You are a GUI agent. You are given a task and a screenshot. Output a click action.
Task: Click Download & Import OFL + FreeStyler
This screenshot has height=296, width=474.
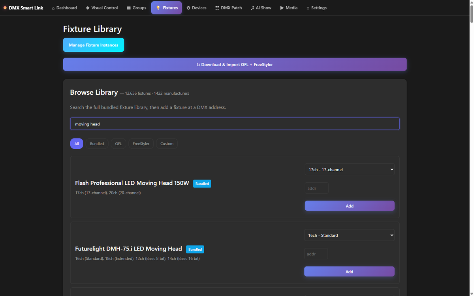click(x=235, y=64)
